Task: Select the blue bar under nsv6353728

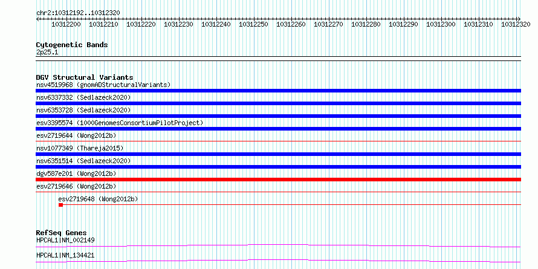Action: click(x=278, y=116)
